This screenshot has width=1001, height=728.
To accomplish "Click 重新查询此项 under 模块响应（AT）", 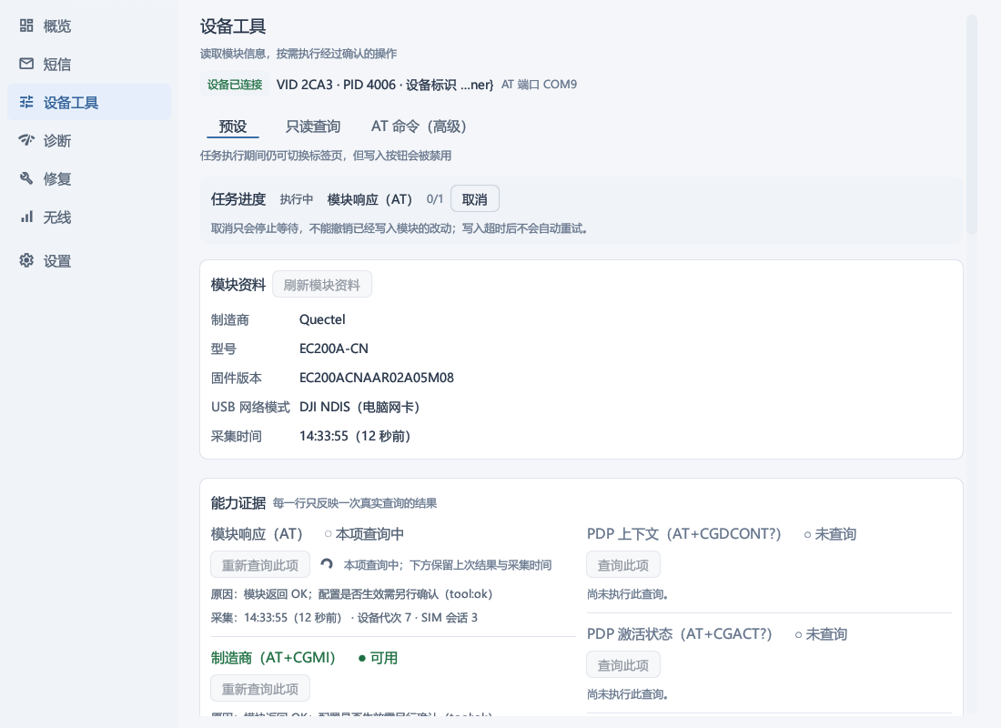I will point(260,565).
